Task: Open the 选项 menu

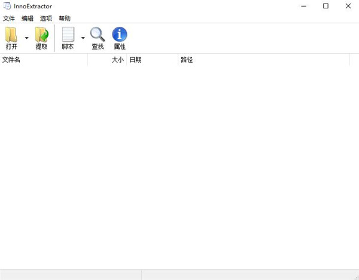Action: (46, 19)
